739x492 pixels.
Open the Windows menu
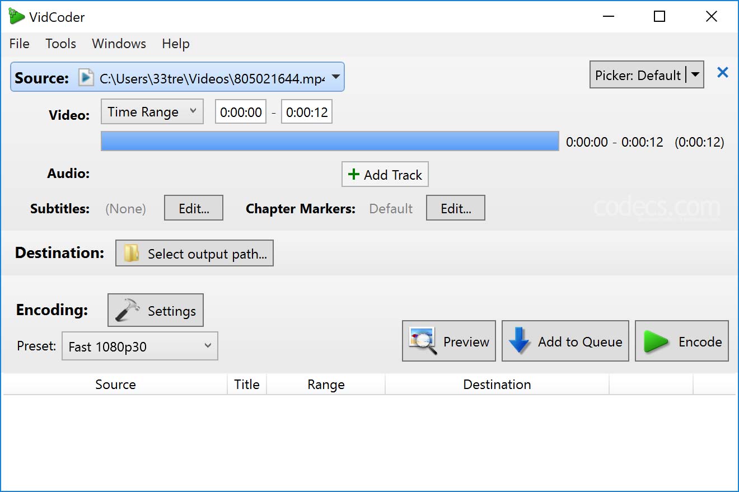119,44
